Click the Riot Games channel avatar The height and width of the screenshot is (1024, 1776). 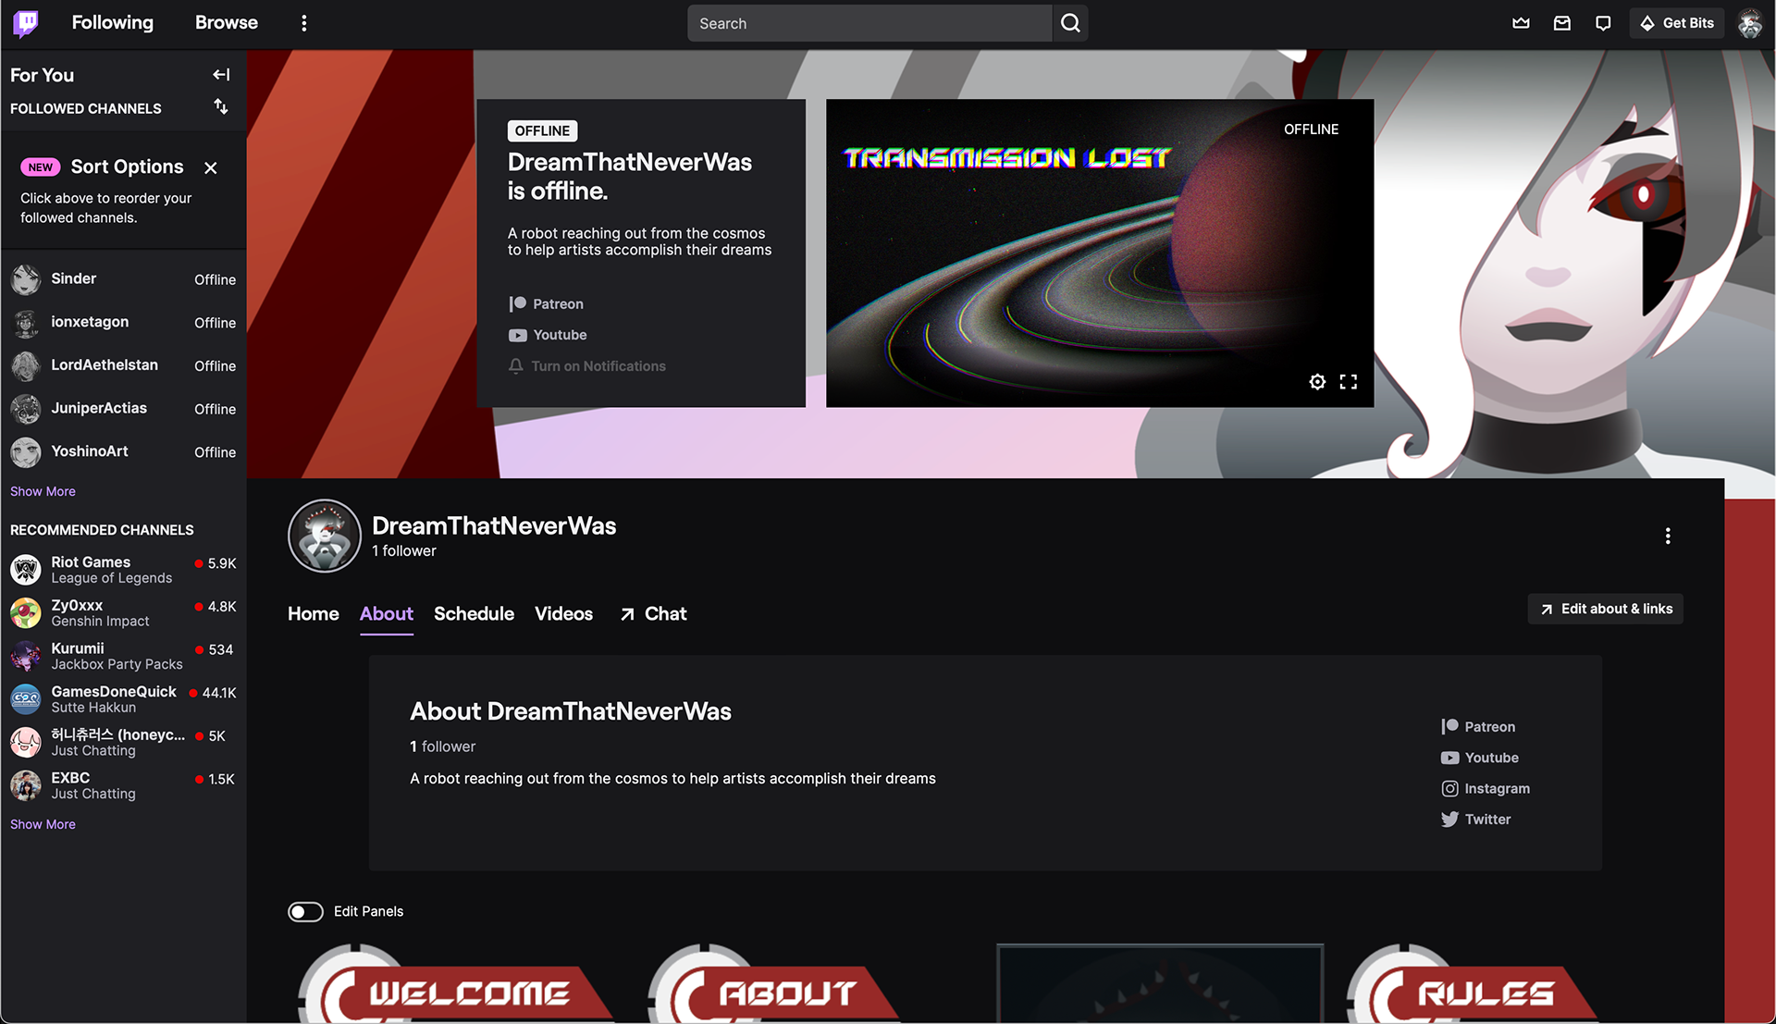point(26,570)
